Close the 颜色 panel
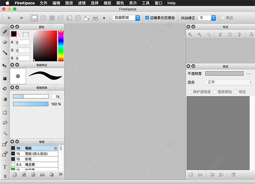 pyautogui.click(x=12, y=26)
